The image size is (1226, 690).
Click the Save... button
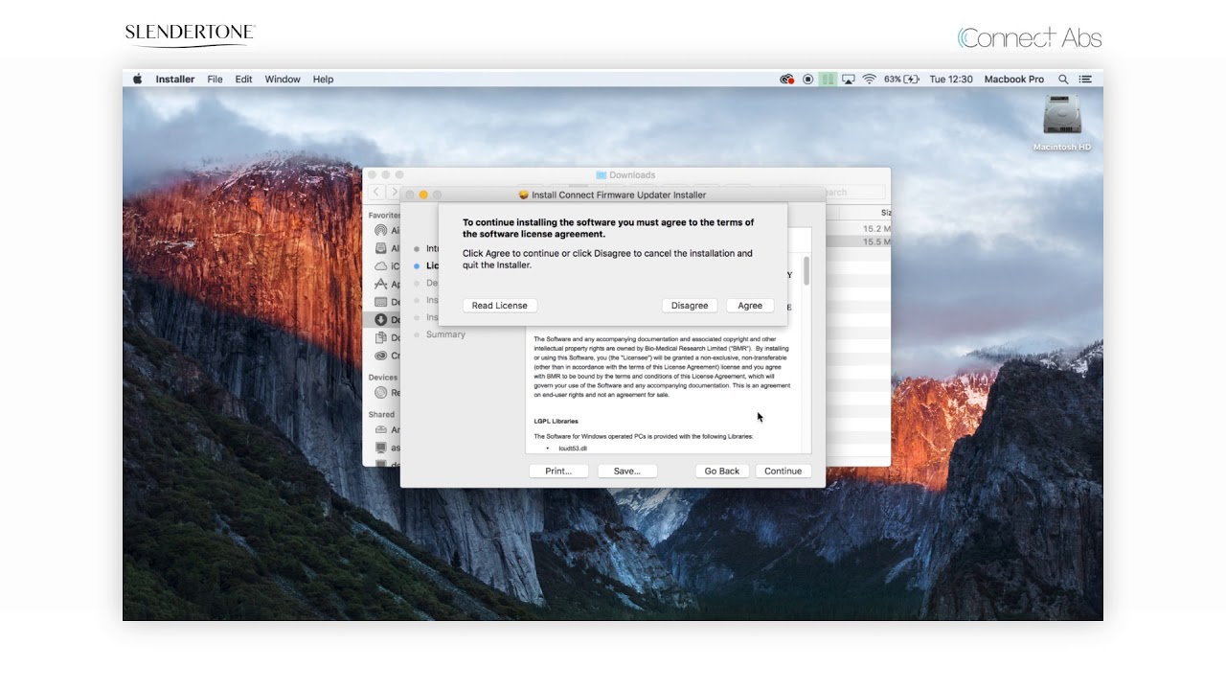[x=627, y=471]
